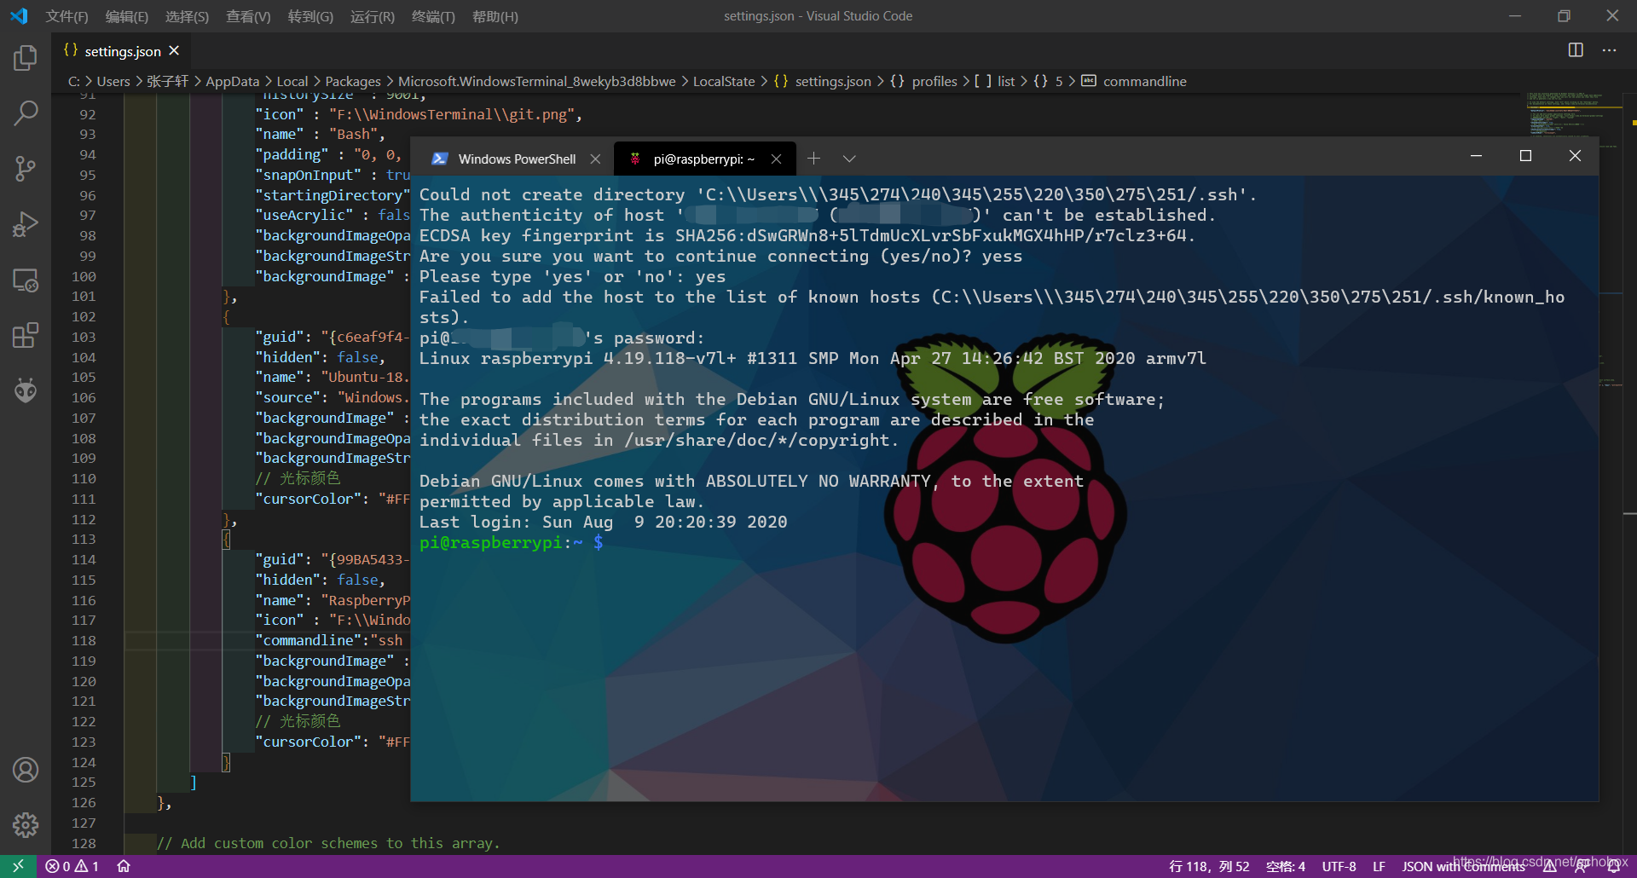Change language mode JSON with Comments

[1463, 866]
